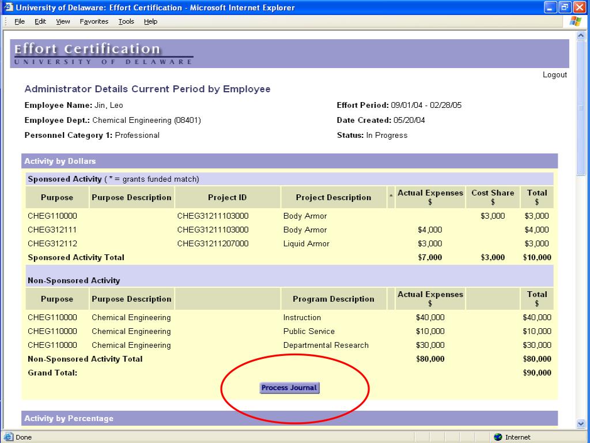This screenshot has width=590, height=443.
Task: Click the Windows flag logo in menu bar
Action: pos(575,21)
